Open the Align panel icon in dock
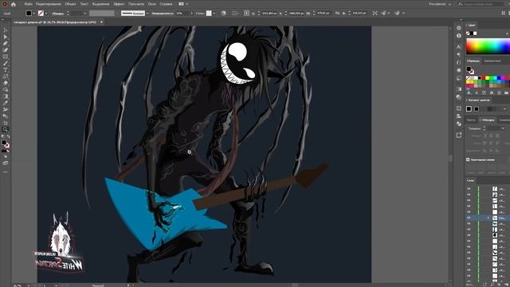The image size is (510, 287). click(x=459, y=116)
